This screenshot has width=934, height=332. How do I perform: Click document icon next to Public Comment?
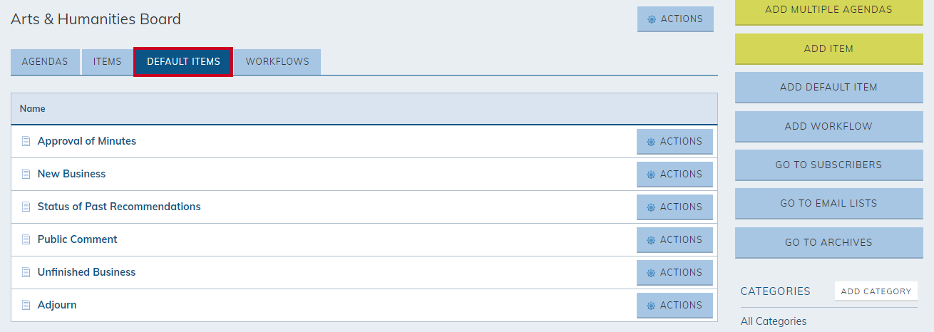(x=26, y=239)
